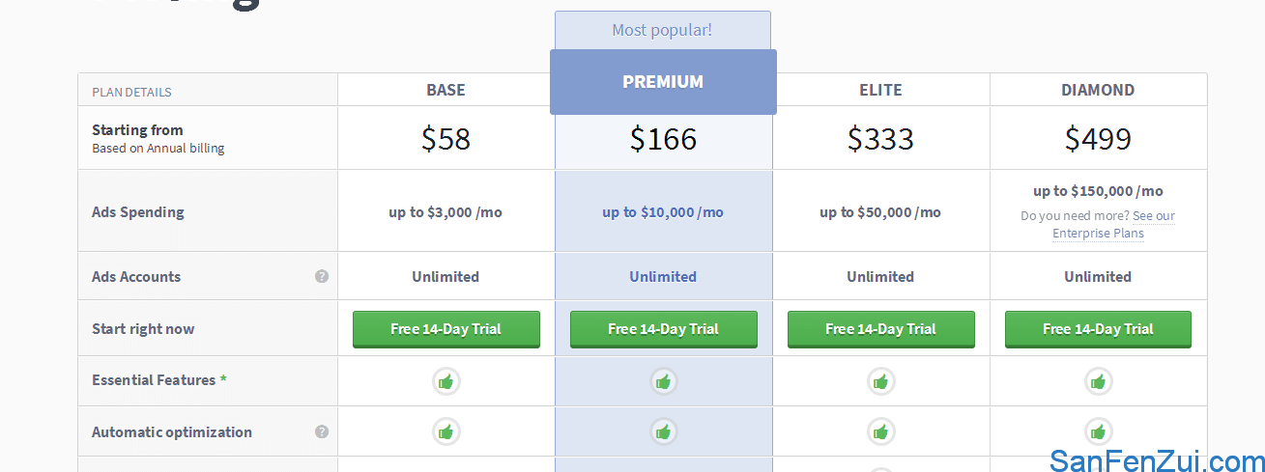Click the Essential Features thumbs-up under BASE

(x=446, y=381)
